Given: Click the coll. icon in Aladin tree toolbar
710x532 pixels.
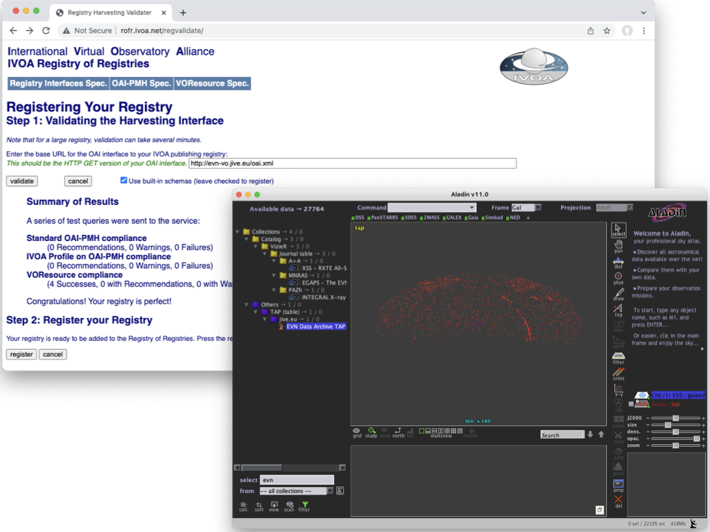Looking at the screenshot, I should tap(243, 506).
